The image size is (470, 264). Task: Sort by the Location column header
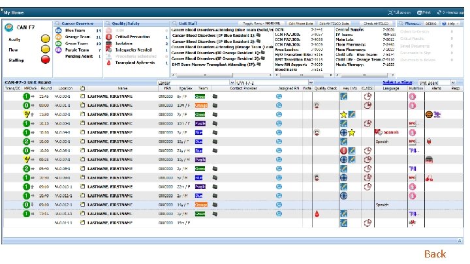pos(66,88)
